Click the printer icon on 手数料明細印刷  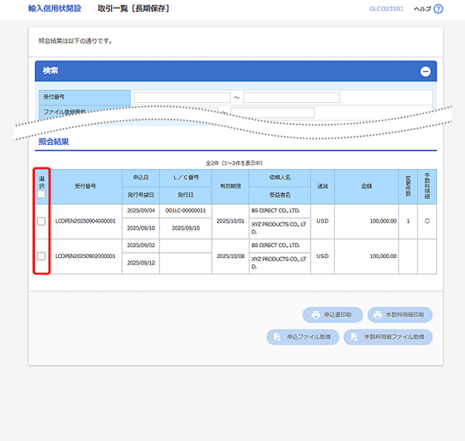click(377, 315)
